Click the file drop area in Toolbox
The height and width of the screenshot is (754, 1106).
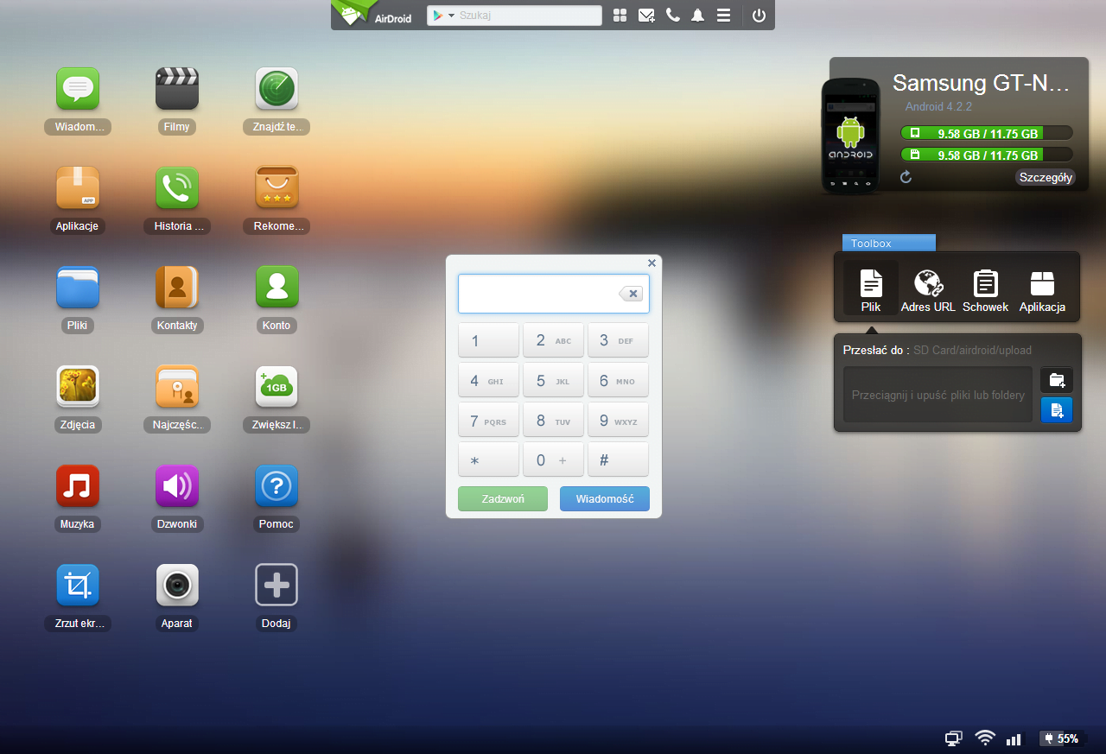[938, 395]
